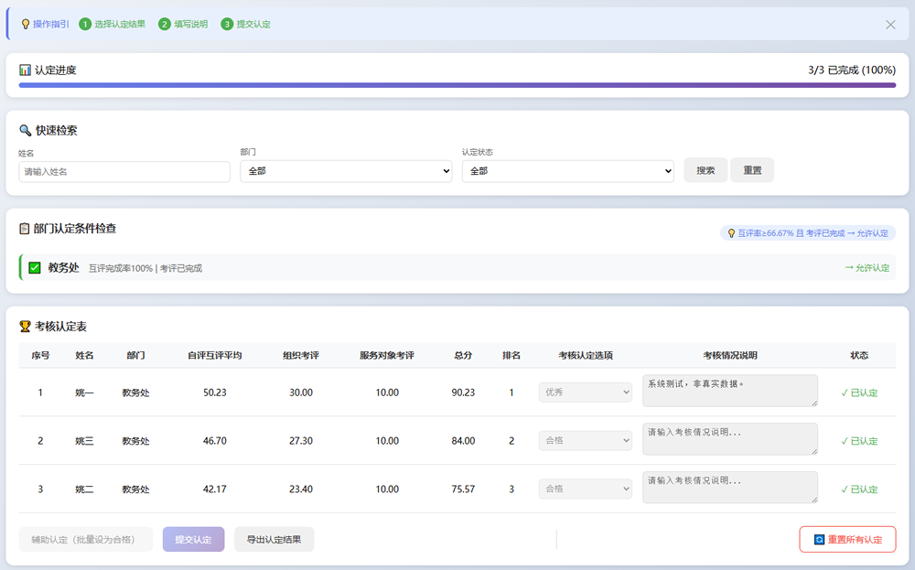The image size is (915, 570).
Task: Click the magnifier icon beside 快速检索
Action: (25, 130)
